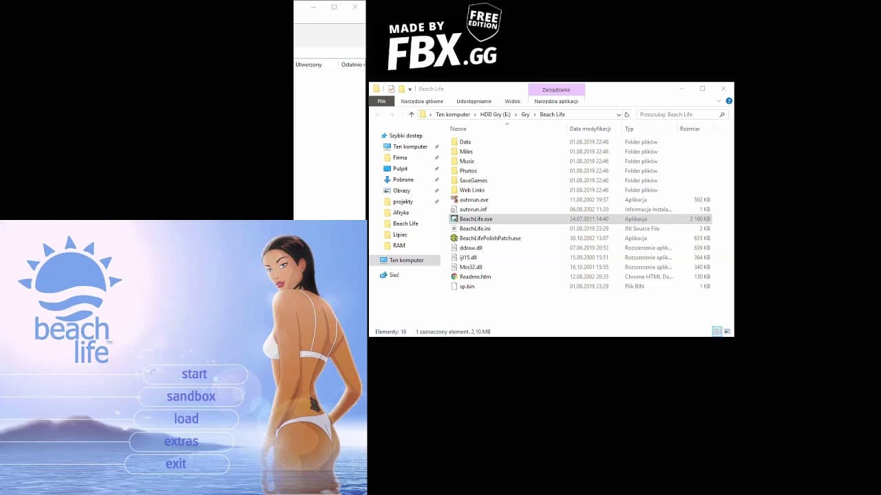The image size is (881, 495).
Task: Click the Photos folder icon
Action: [x=454, y=170]
